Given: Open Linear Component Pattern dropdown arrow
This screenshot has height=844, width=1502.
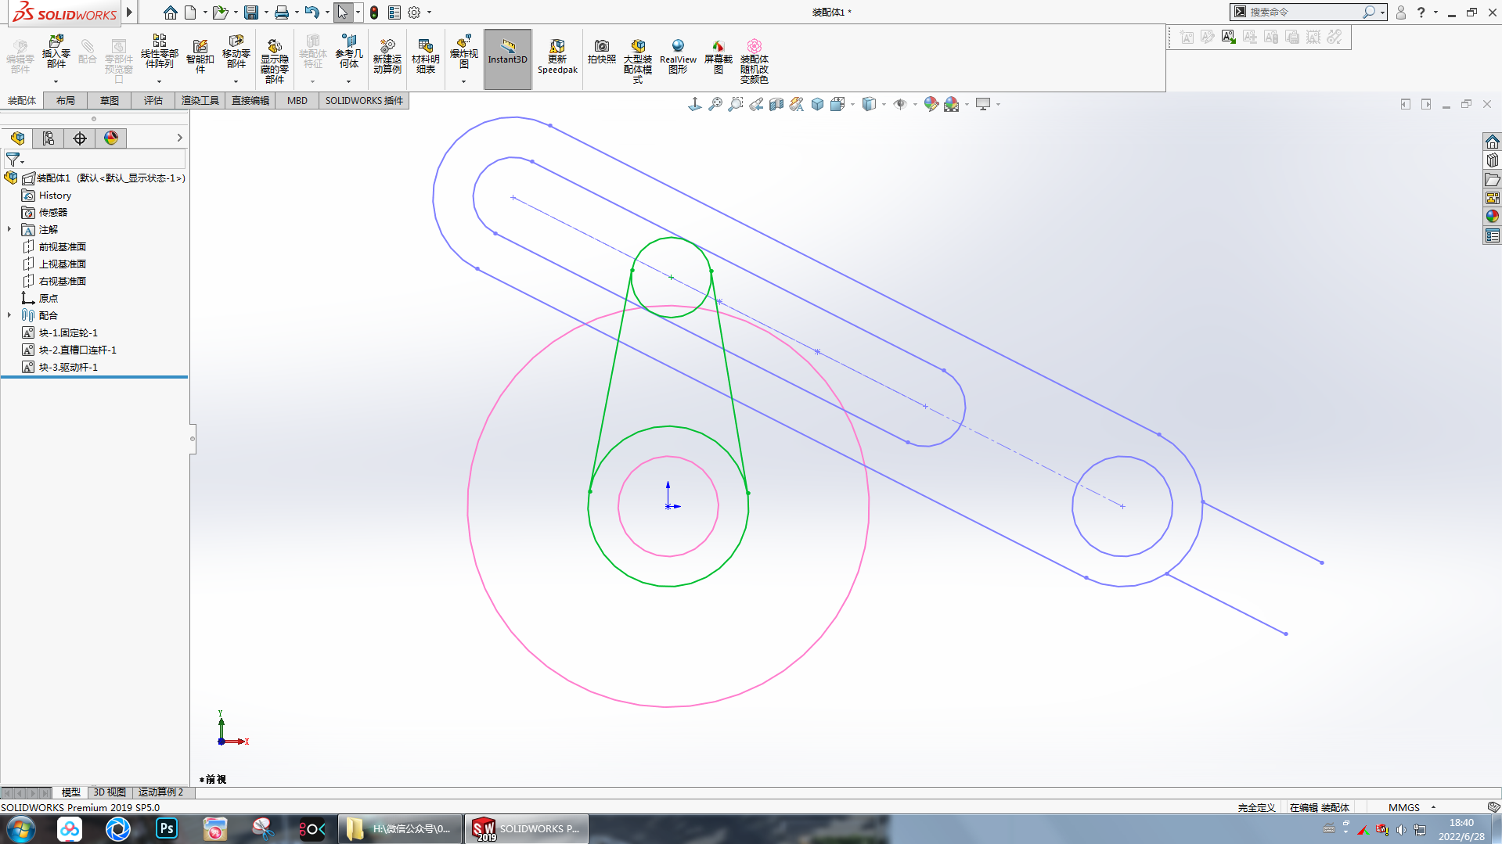Looking at the screenshot, I should click(x=159, y=81).
